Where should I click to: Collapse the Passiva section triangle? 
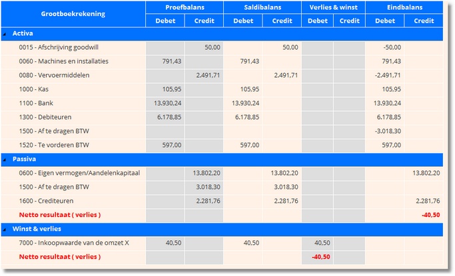click(5, 160)
